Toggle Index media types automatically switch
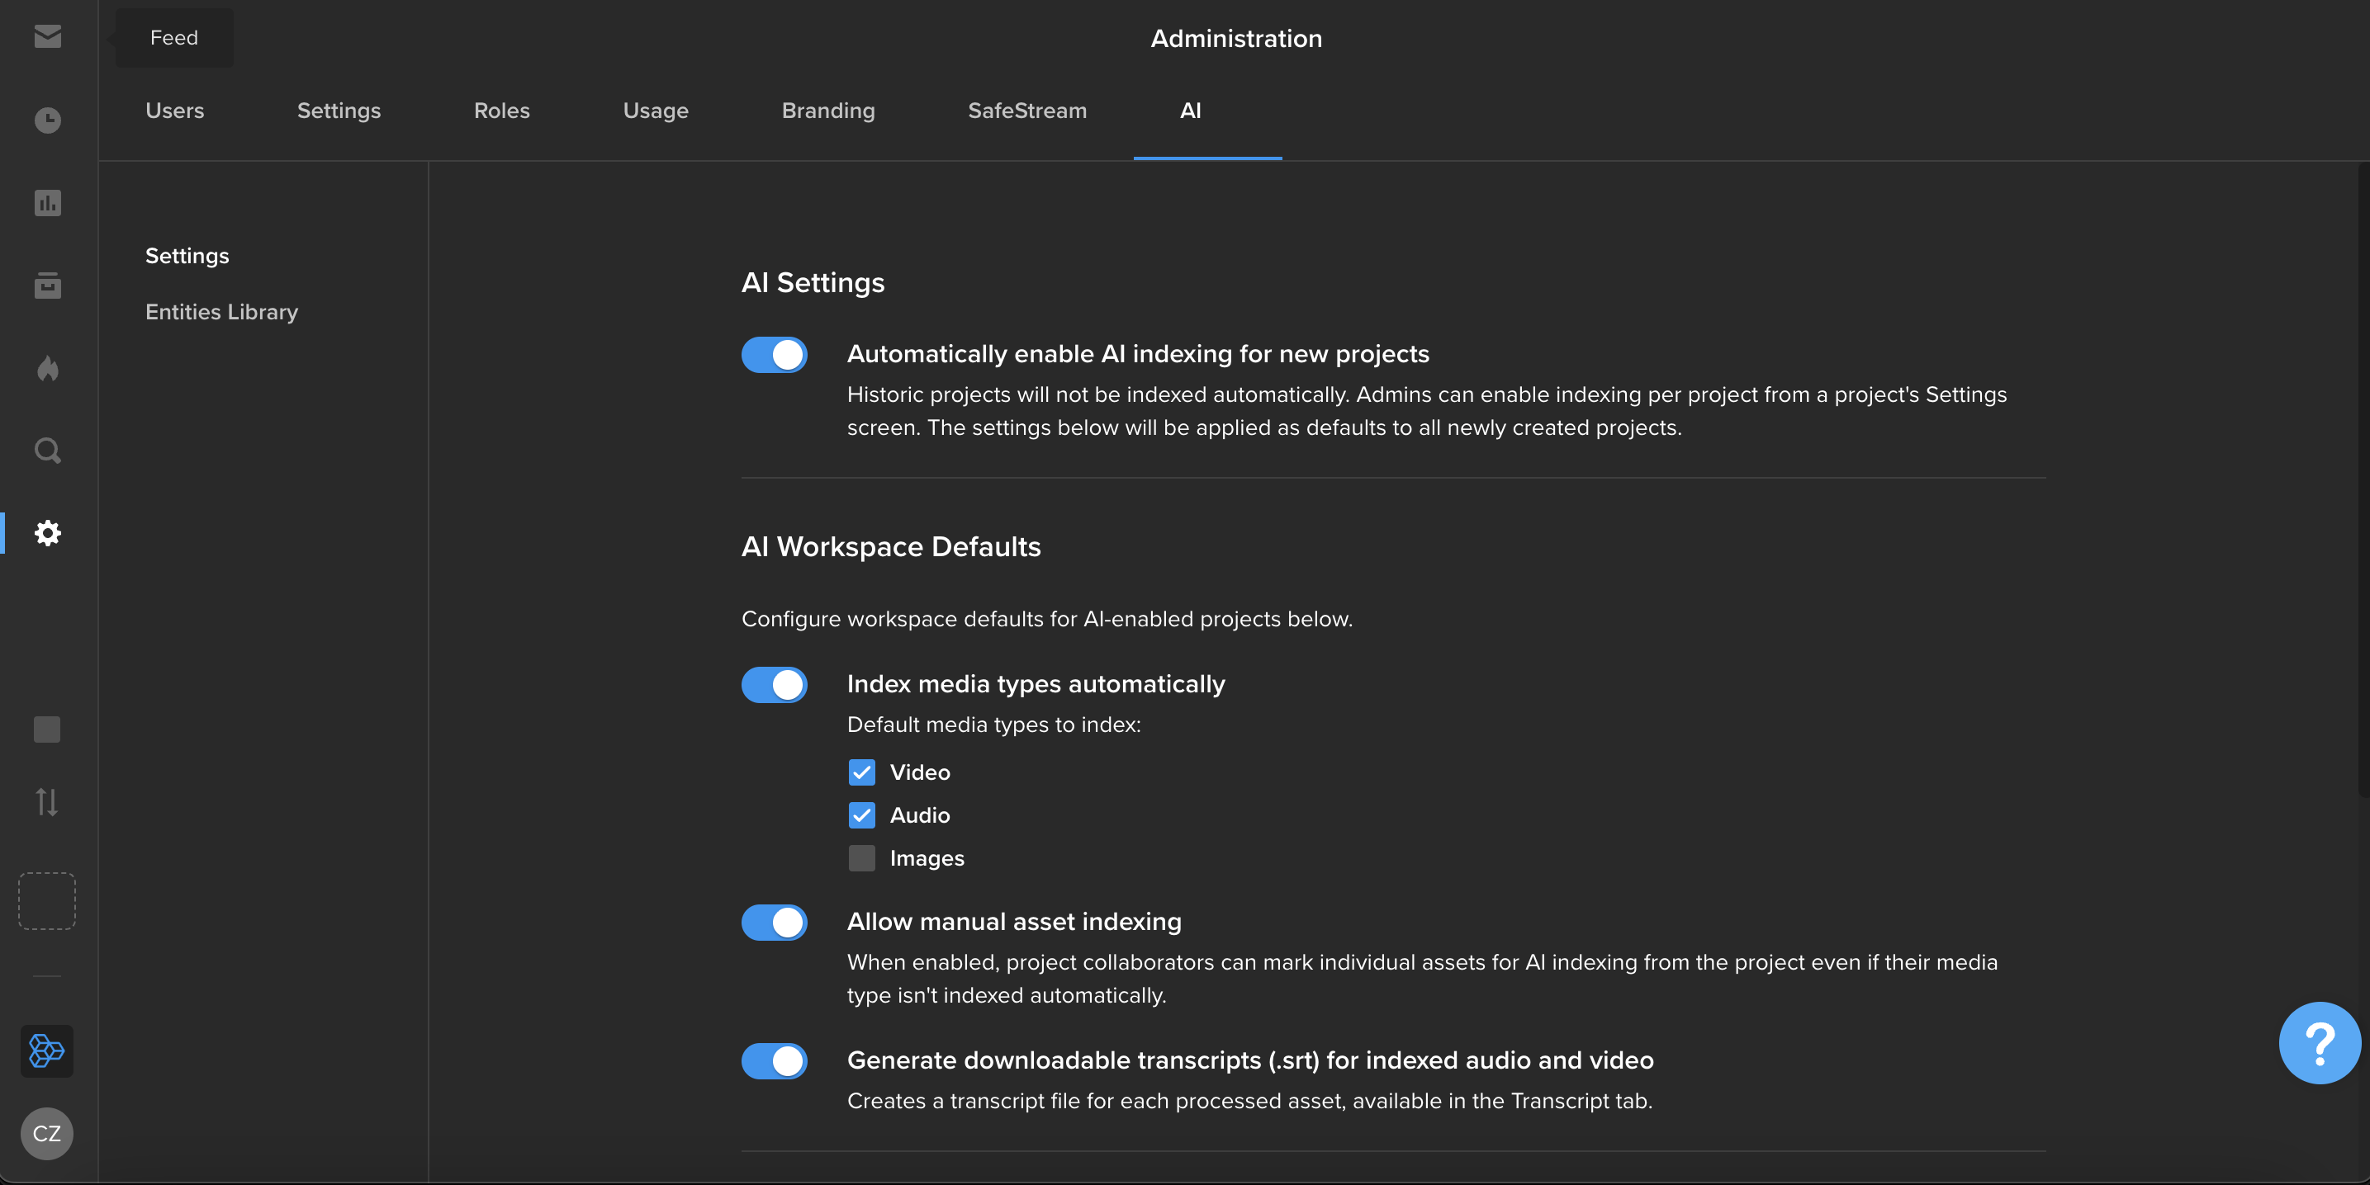The image size is (2370, 1185). click(x=774, y=684)
